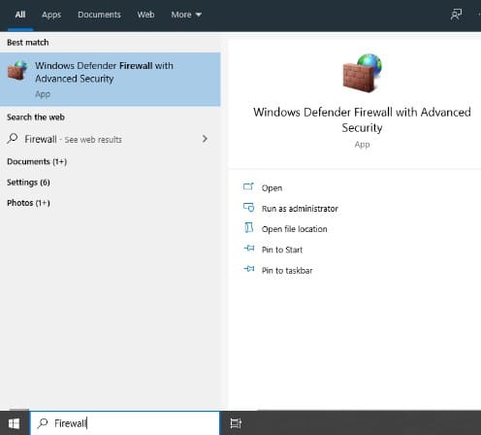The image size is (481, 435).
Task: Expand the Firewall web results arrow
Action: pos(205,139)
